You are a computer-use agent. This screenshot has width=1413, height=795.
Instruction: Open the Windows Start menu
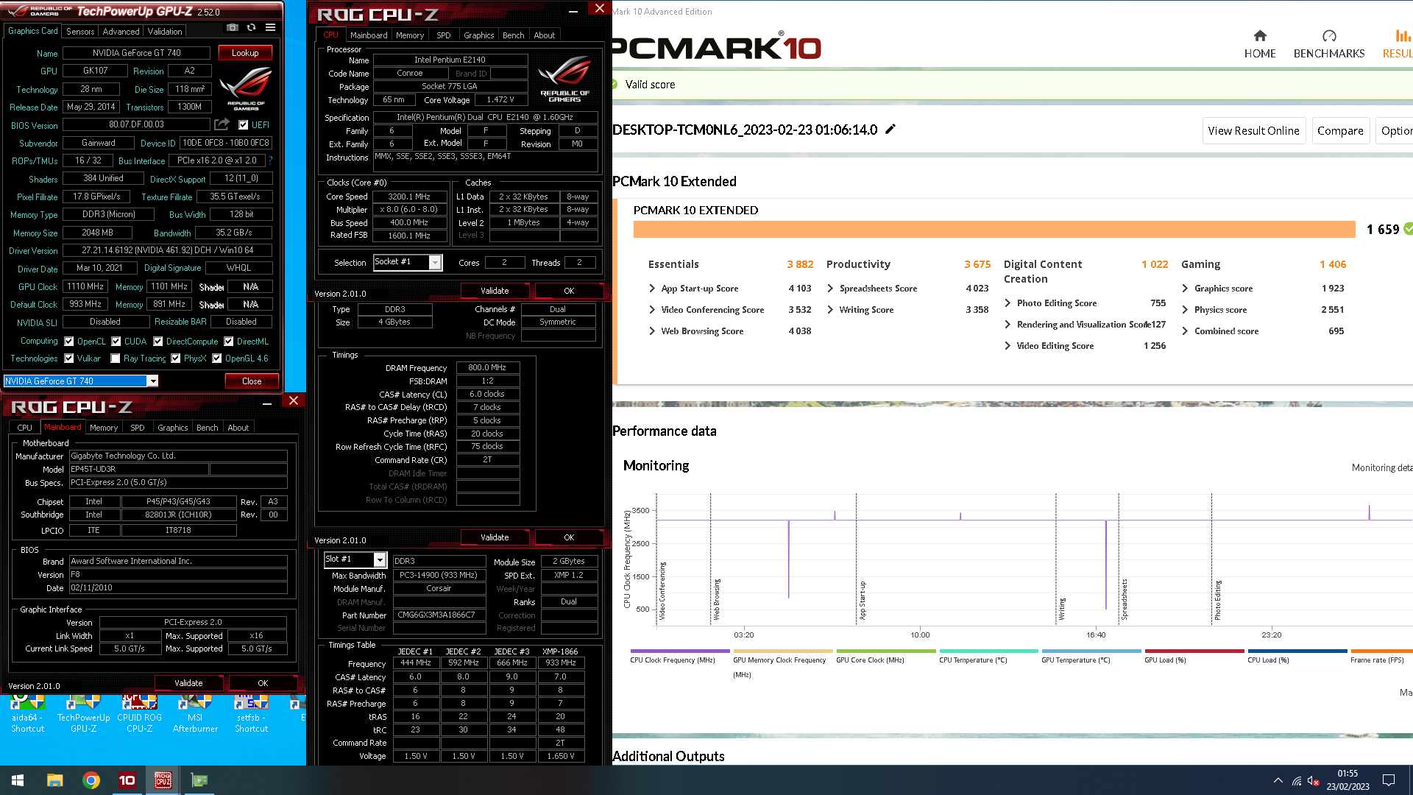pyautogui.click(x=18, y=780)
